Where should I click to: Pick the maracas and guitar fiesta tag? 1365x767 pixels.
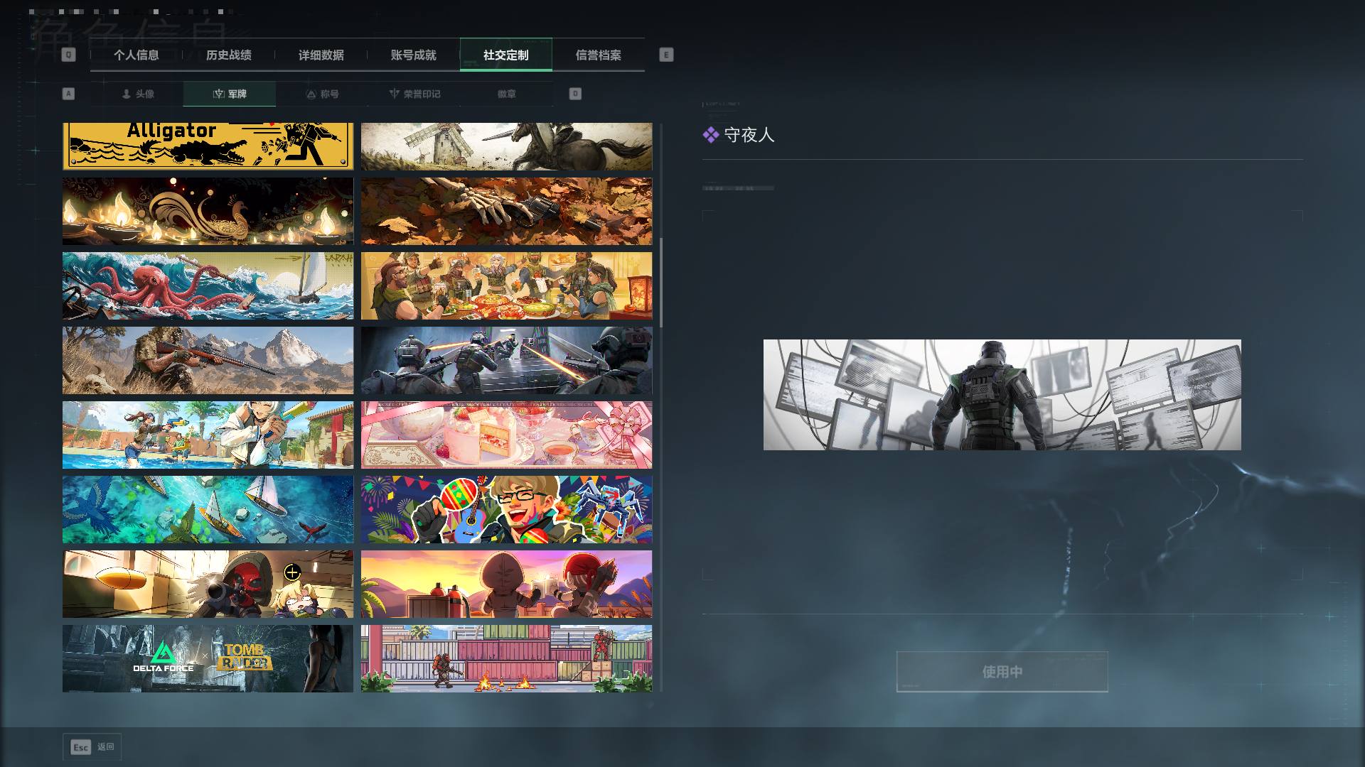click(506, 510)
